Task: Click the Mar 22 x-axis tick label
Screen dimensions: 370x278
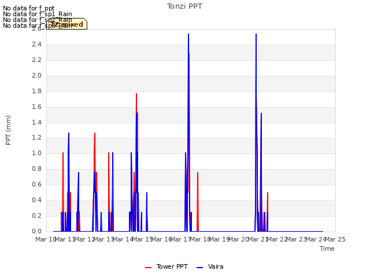Action: pos(277,239)
